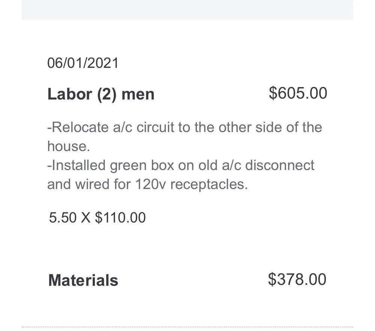Screen dimensions: 375x331
Task: Click the $110.00 hourly rate
Action: pos(120,218)
